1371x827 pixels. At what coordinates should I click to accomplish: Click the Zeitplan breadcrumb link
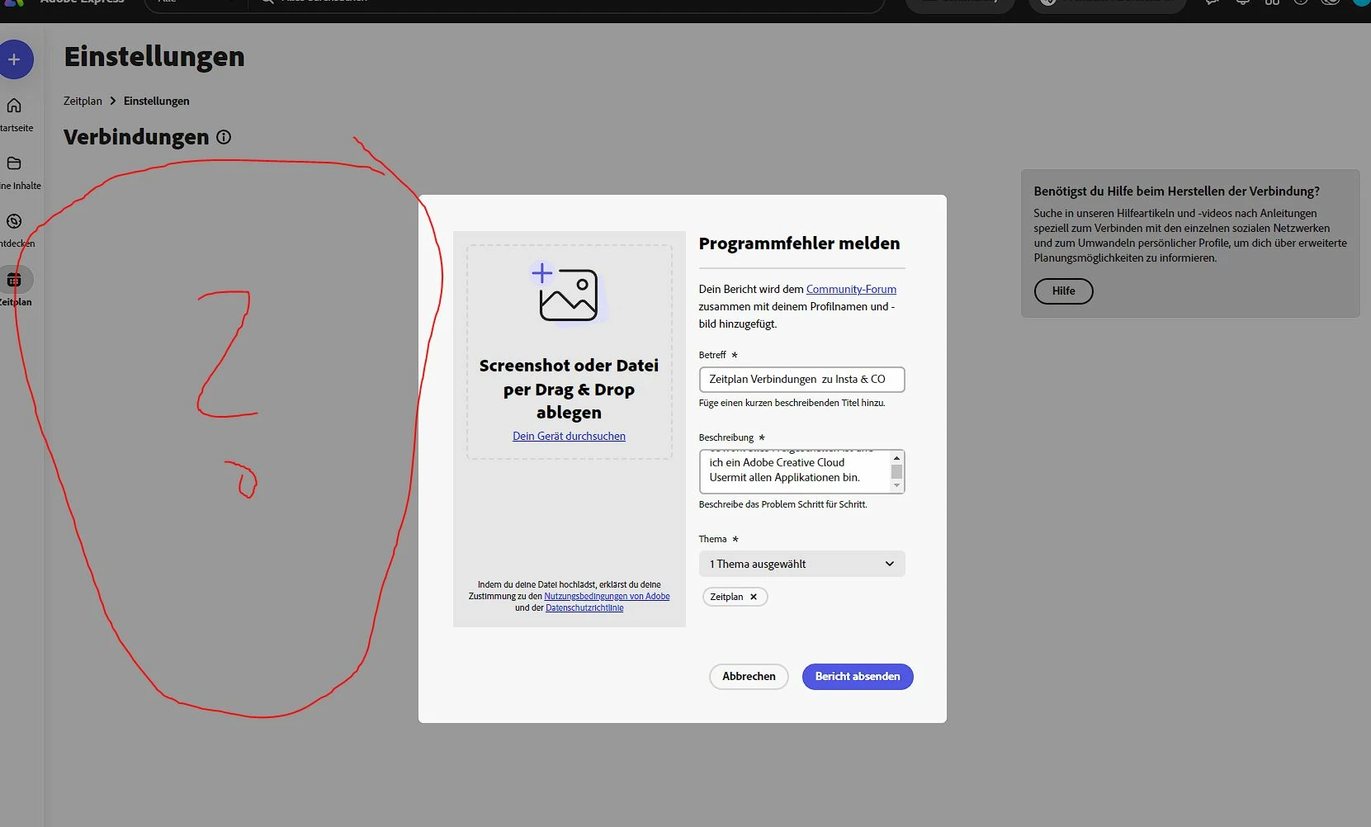[x=83, y=101]
